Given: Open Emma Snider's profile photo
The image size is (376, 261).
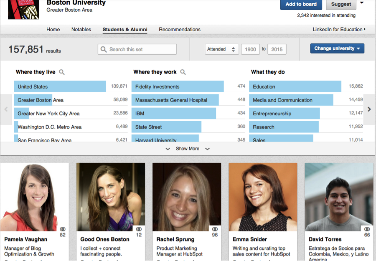Looking at the screenshot, I should 263,197.
